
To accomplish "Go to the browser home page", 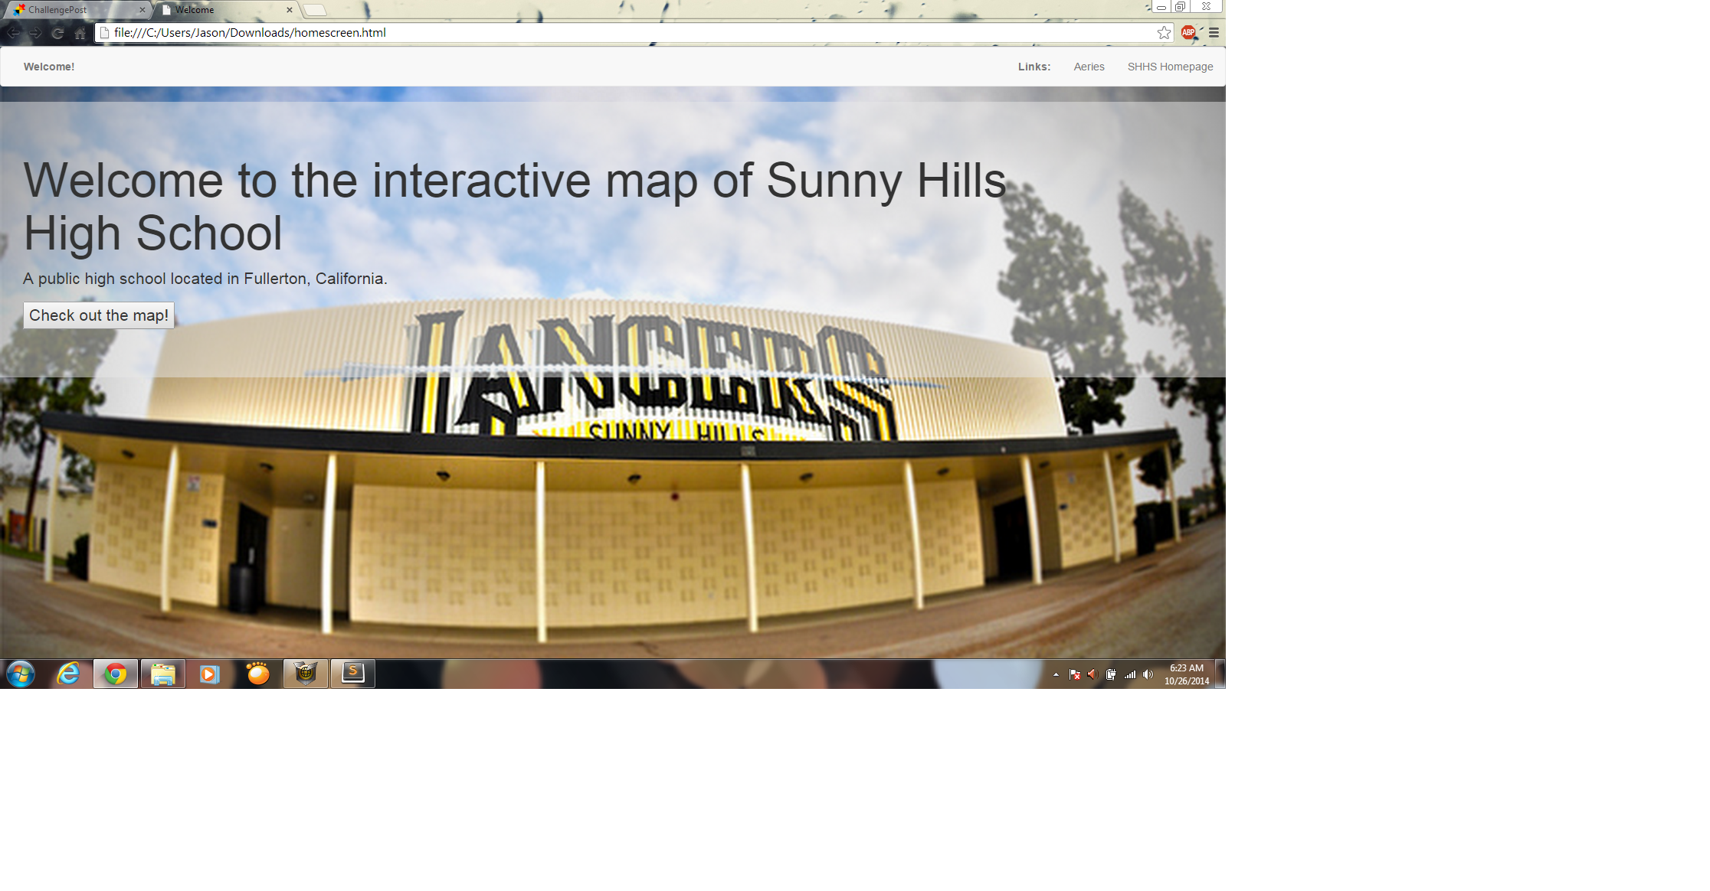I will pyautogui.click(x=80, y=33).
